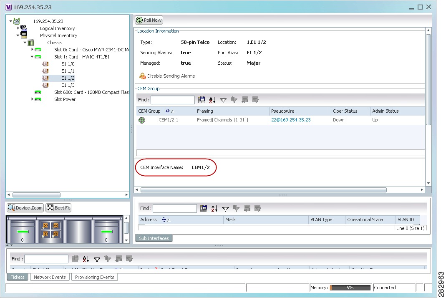The width and height of the screenshot is (446, 298).
Task: Open the filter for CEM Group table
Action: (x=223, y=100)
